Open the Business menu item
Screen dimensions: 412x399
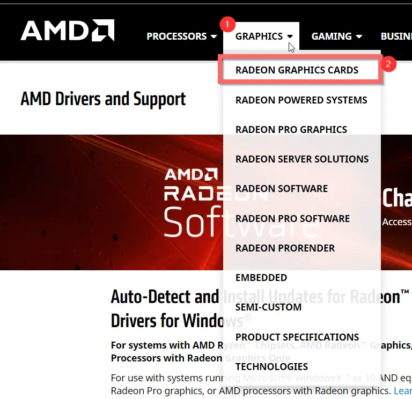tap(396, 36)
